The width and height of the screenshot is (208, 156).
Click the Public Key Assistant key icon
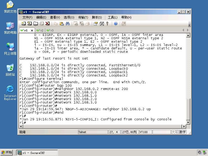click(107, 24)
